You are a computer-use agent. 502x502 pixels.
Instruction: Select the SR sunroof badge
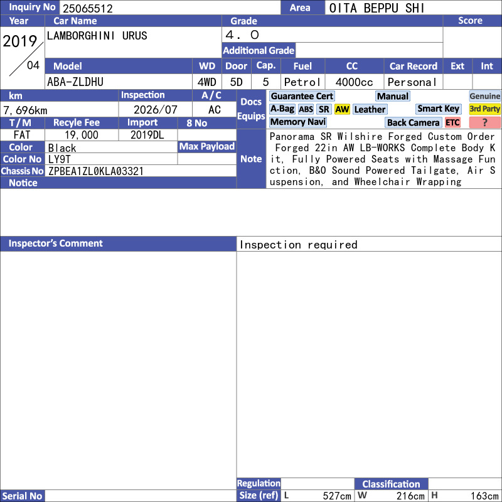(324, 109)
